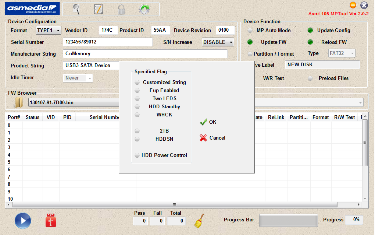Toggle the Two LEDS flag
The image size is (375, 235).
pos(137,99)
